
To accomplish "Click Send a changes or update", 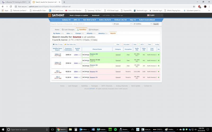I will 79,15.
